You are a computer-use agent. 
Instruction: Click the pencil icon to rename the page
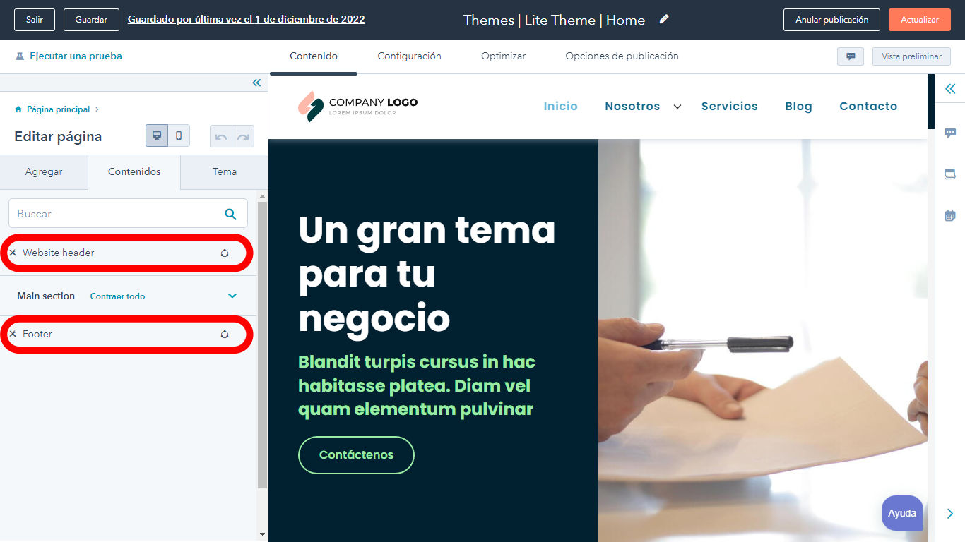pos(663,20)
